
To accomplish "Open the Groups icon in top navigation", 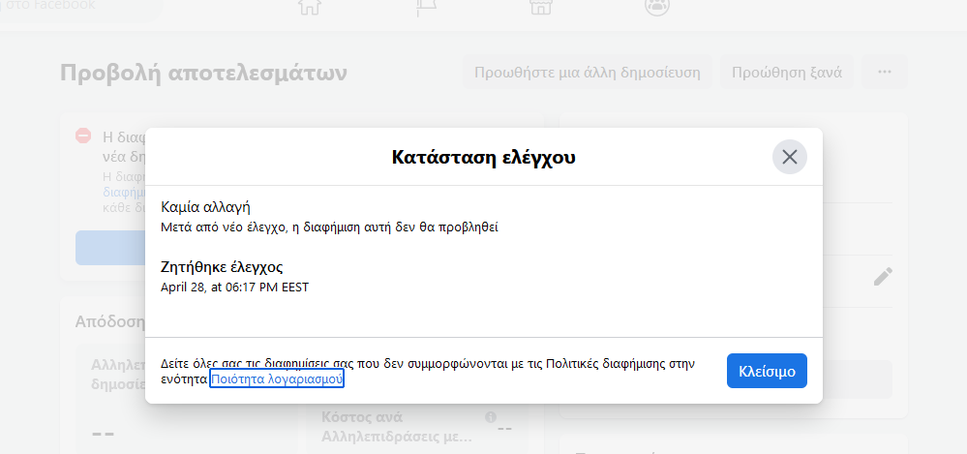I will coord(656,7).
